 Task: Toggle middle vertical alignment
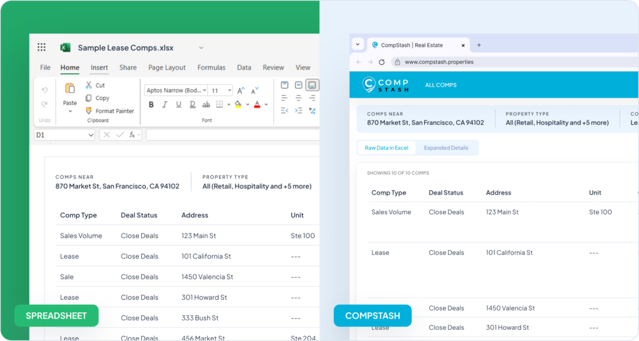tap(298, 85)
